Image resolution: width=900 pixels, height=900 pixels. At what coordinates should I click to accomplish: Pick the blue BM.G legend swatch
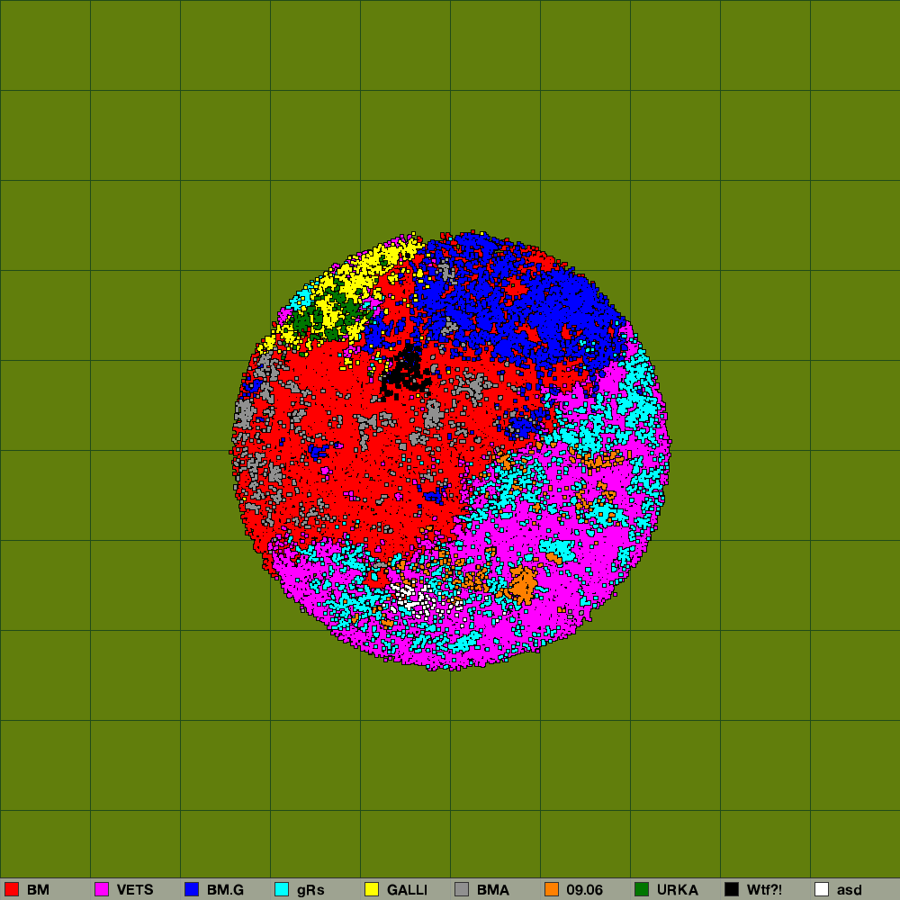click(x=192, y=889)
